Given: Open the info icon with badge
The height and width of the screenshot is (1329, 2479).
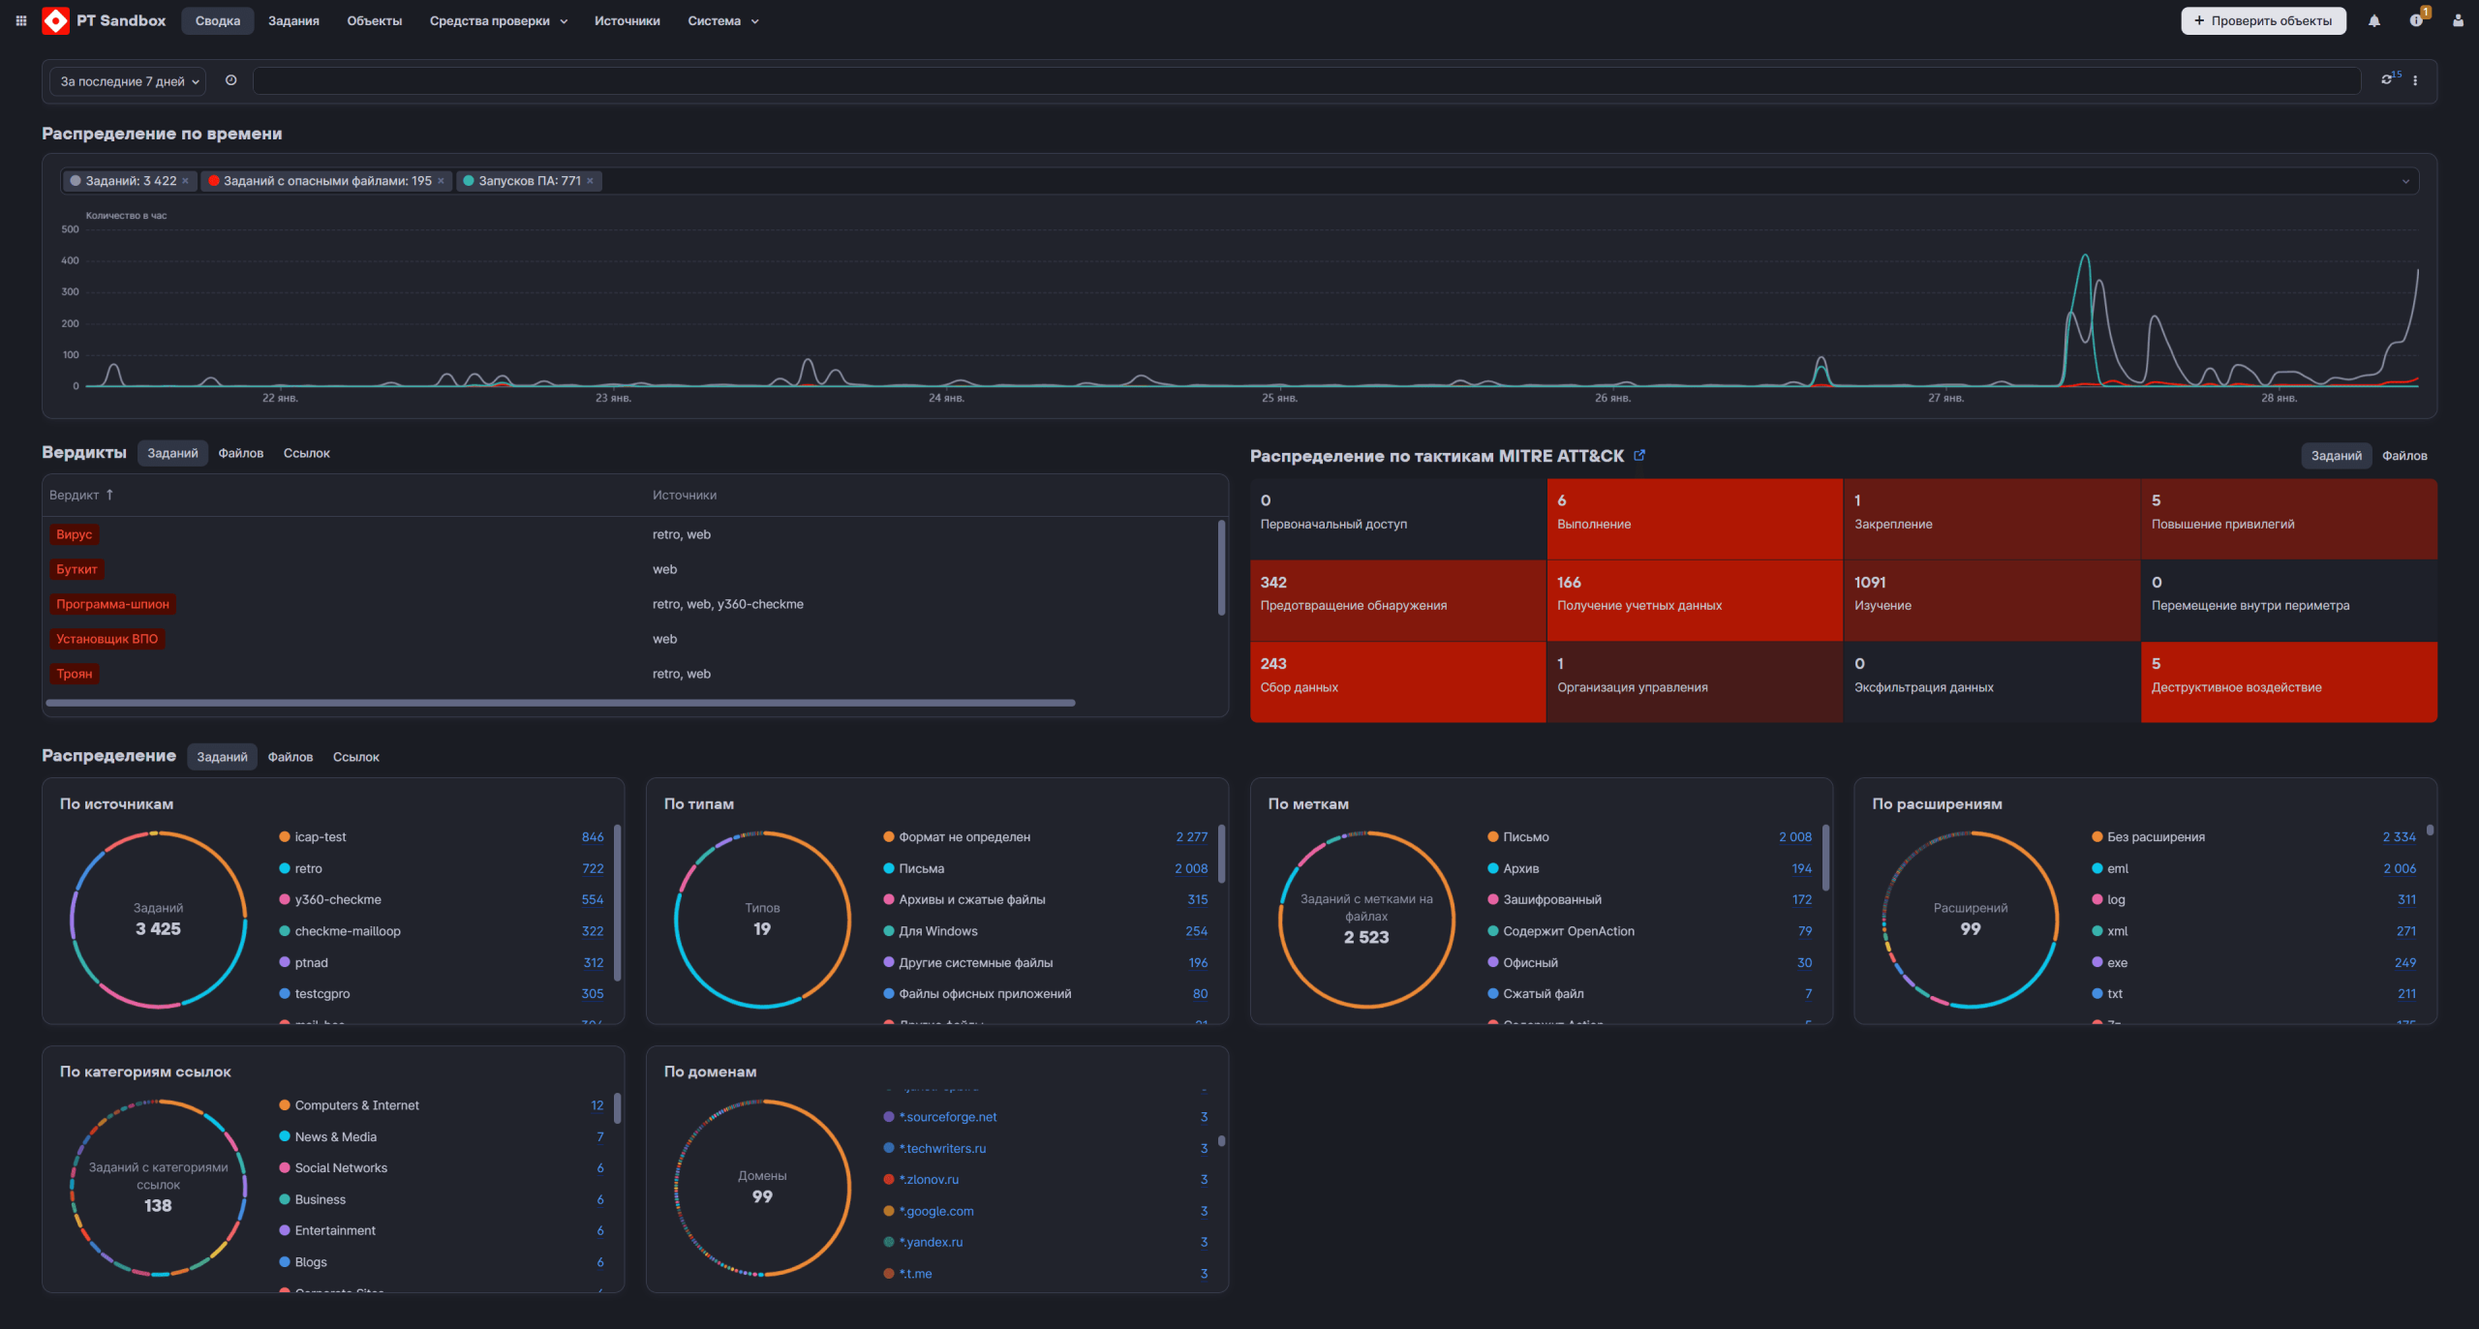Looking at the screenshot, I should [x=2416, y=20].
